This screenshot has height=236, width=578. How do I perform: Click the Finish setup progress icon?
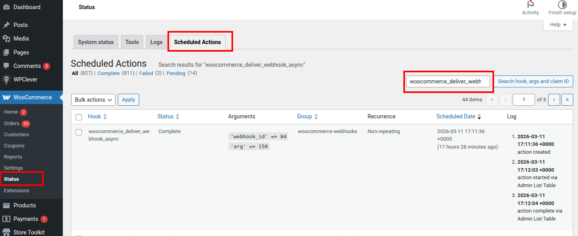pos(562,5)
